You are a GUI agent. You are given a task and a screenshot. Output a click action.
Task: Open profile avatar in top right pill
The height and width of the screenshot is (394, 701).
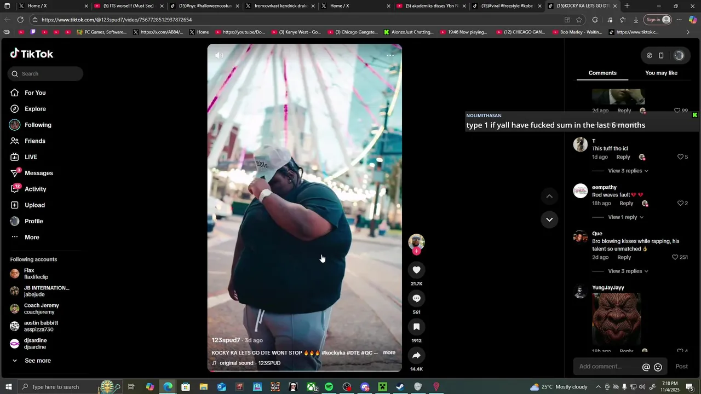click(x=679, y=55)
